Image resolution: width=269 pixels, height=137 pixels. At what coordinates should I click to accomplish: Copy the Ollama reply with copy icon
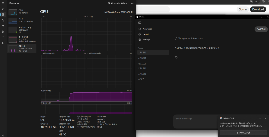click(176, 57)
